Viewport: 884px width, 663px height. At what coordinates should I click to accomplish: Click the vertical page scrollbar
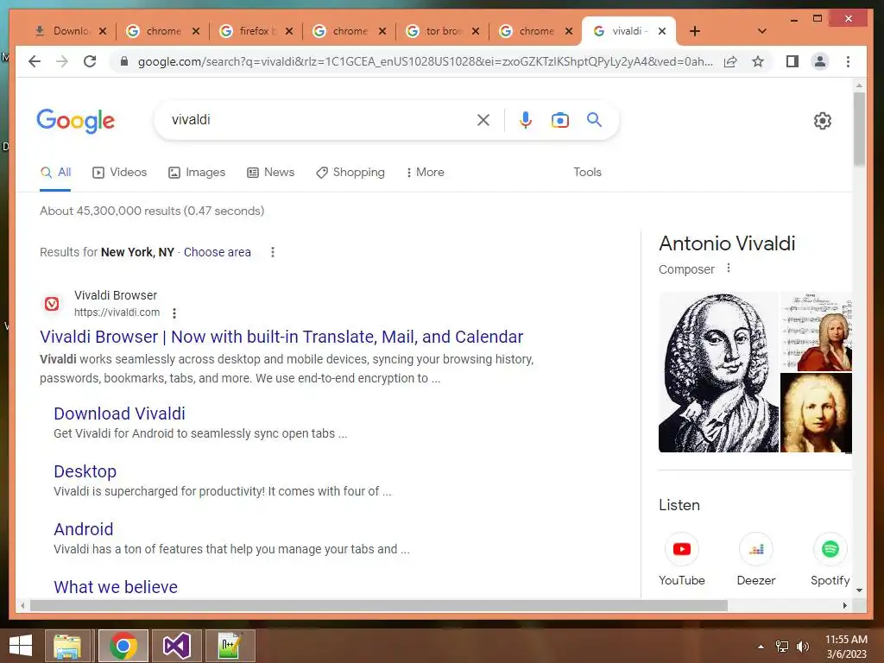coord(859,129)
